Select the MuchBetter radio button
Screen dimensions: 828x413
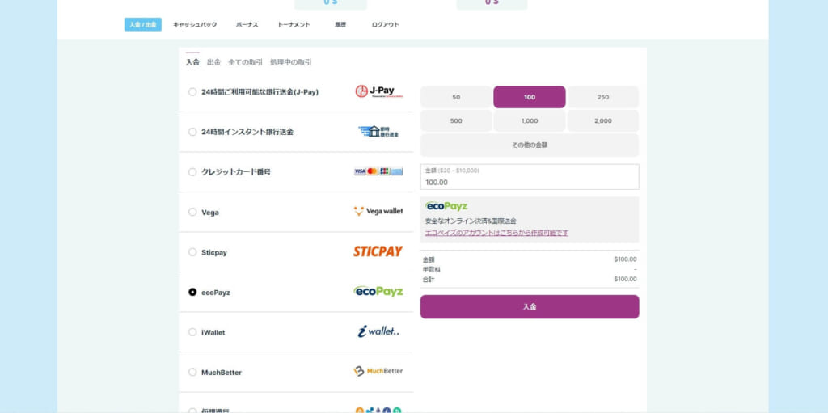(x=192, y=372)
